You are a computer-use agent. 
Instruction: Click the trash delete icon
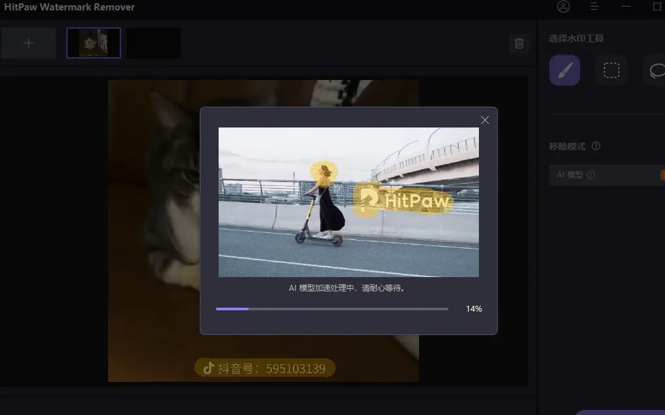click(x=519, y=44)
